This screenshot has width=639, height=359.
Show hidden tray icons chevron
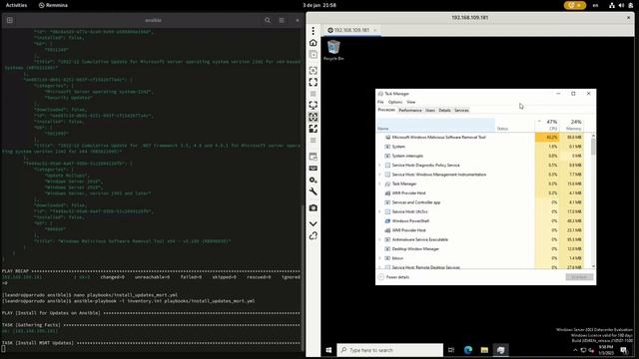(x=575, y=350)
